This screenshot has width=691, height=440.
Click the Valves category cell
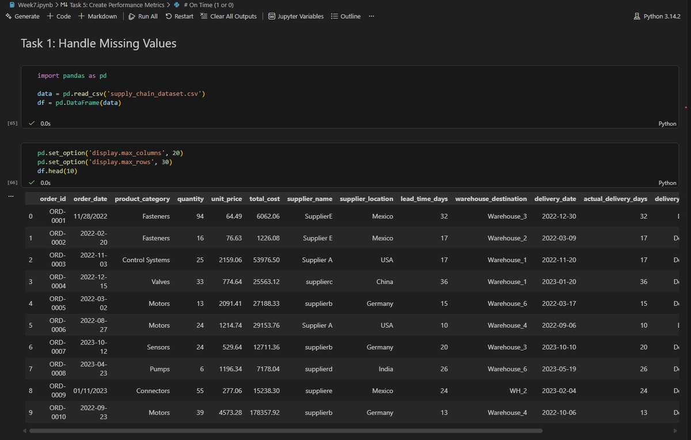tap(160, 282)
